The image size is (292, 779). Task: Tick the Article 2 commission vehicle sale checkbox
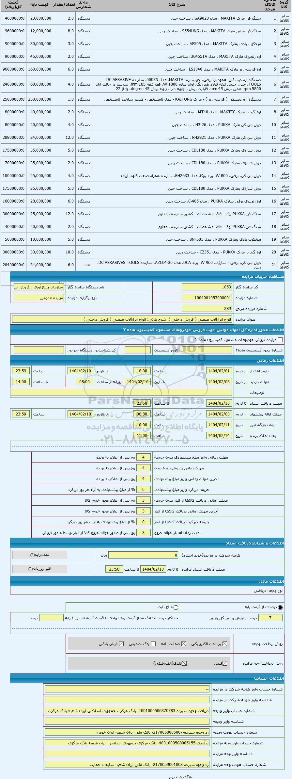tap(280, 340)
